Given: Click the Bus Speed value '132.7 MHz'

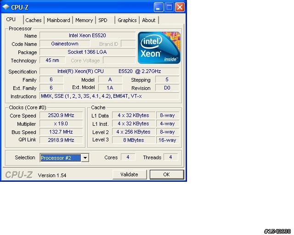Looking at the screenshot, I should coord(61,132).
